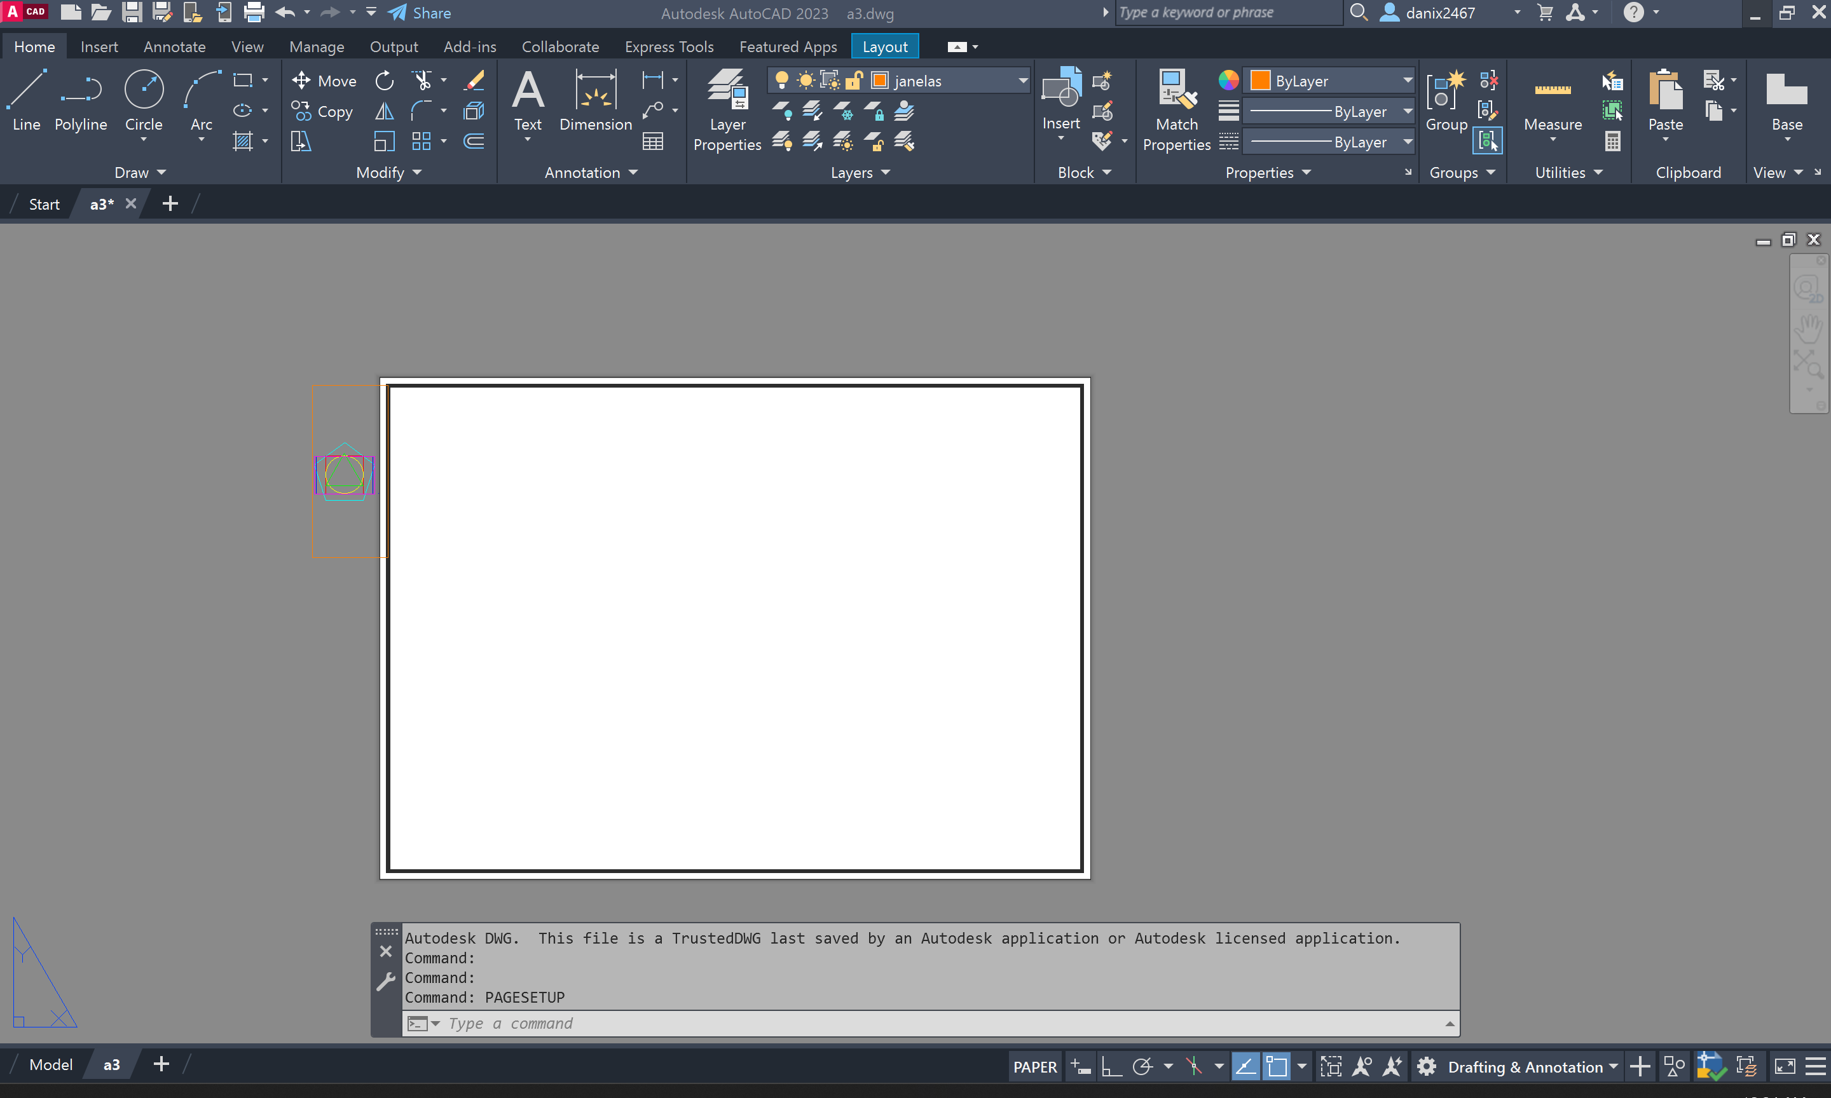The image size is (1831, 1098).
Task: Toggle the janelas layer lightbulb visibility
Action: pos(781,80)
